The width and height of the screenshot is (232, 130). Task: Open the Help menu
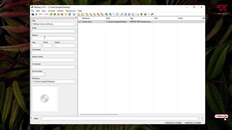click(x=80, y=11)
